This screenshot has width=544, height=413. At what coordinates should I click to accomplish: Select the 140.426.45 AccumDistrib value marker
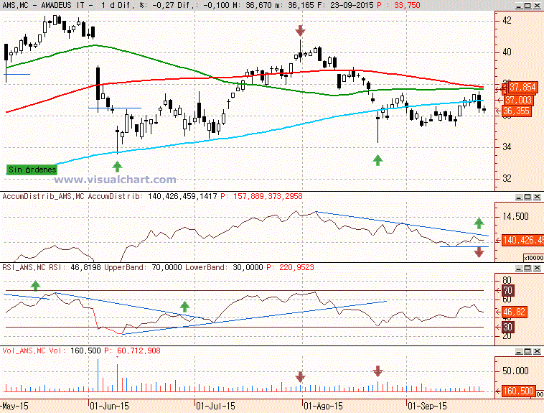click(523, 240)
